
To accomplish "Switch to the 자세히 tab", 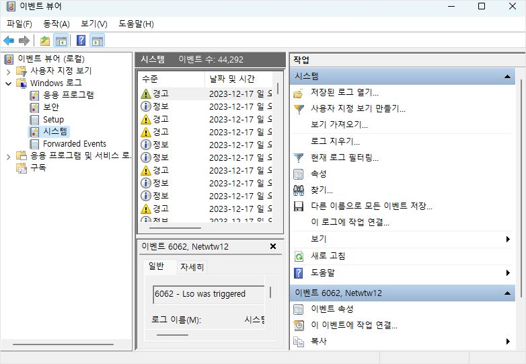I will tap(191, 267).
